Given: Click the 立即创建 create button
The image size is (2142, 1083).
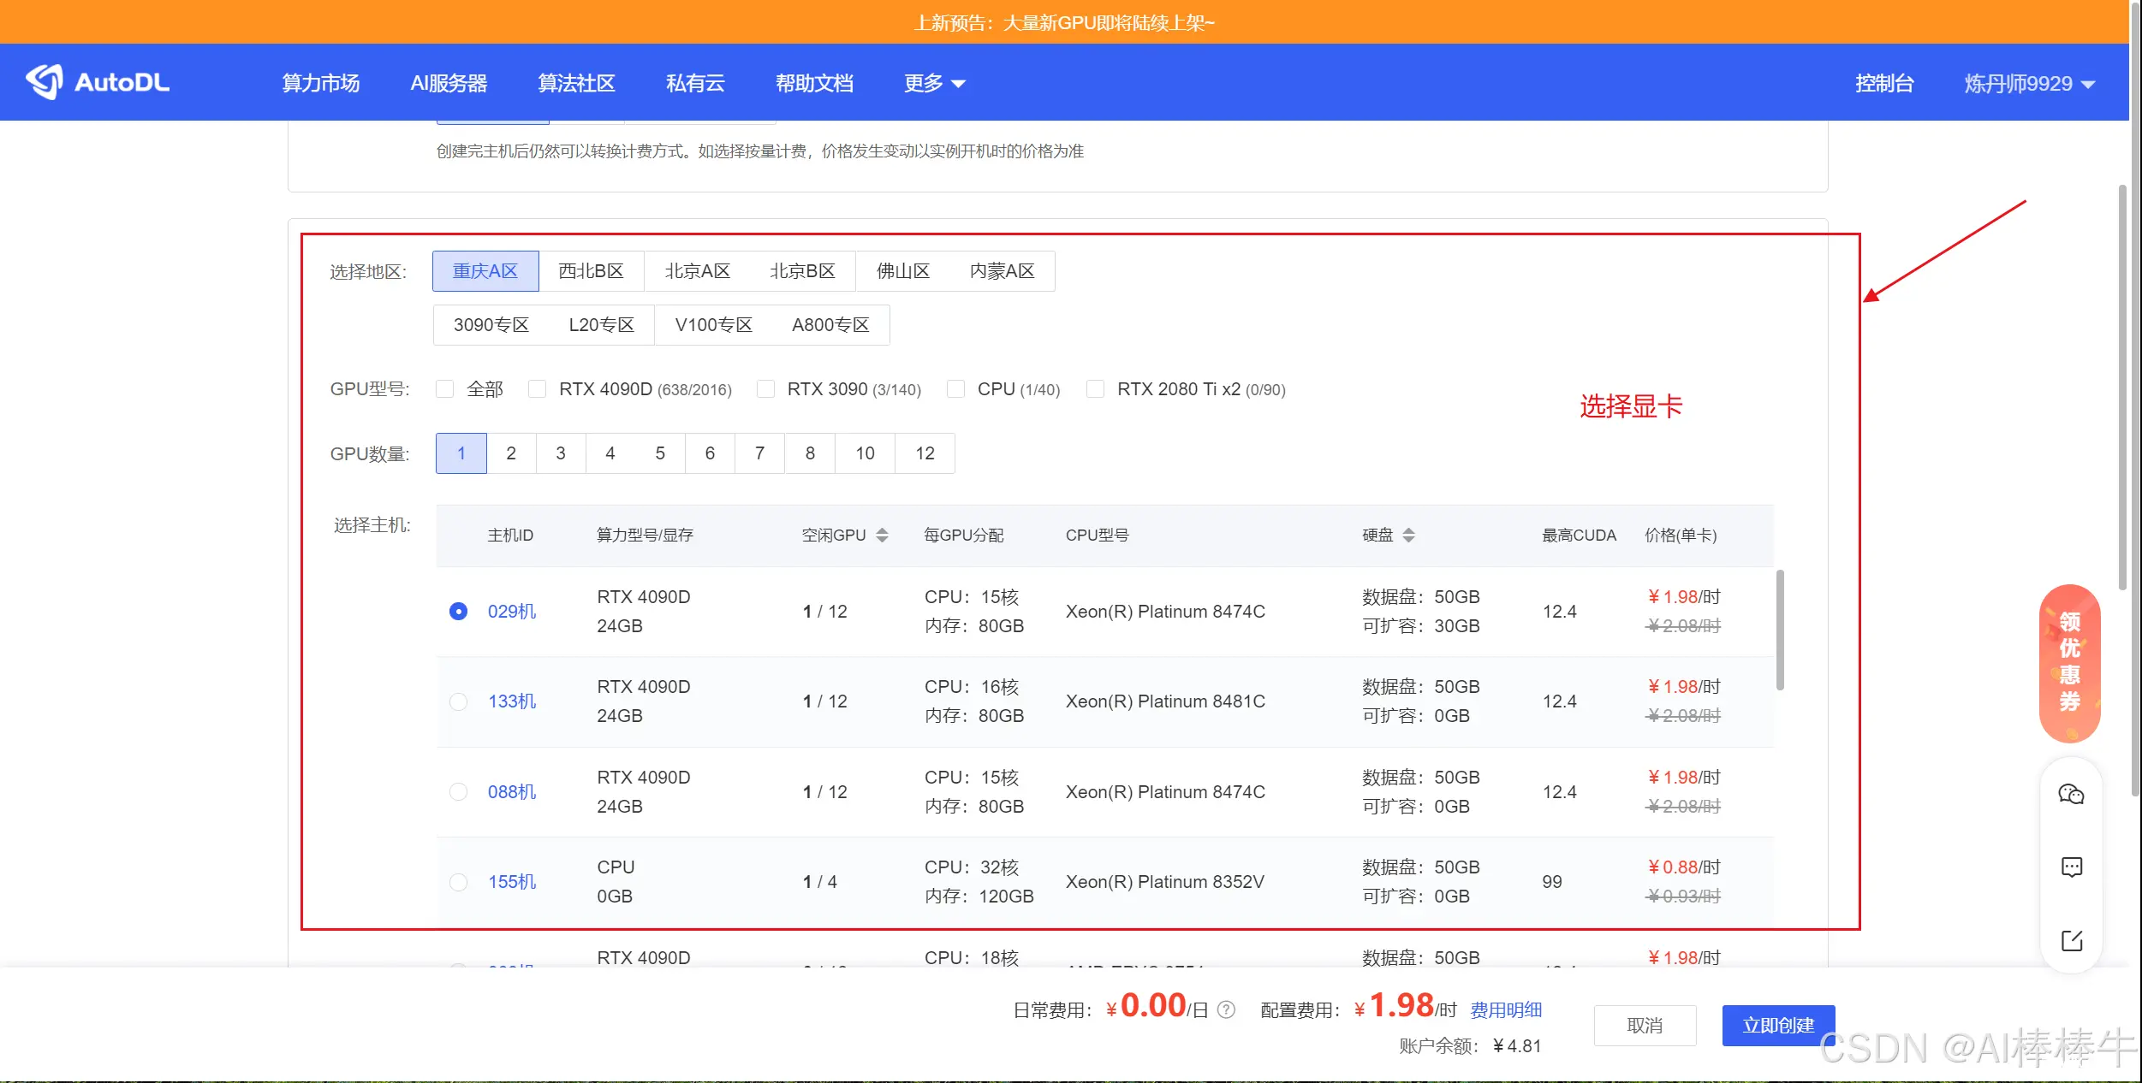Looking at the screenshot, I should pyautogui.click(x=1778, y=1026).
